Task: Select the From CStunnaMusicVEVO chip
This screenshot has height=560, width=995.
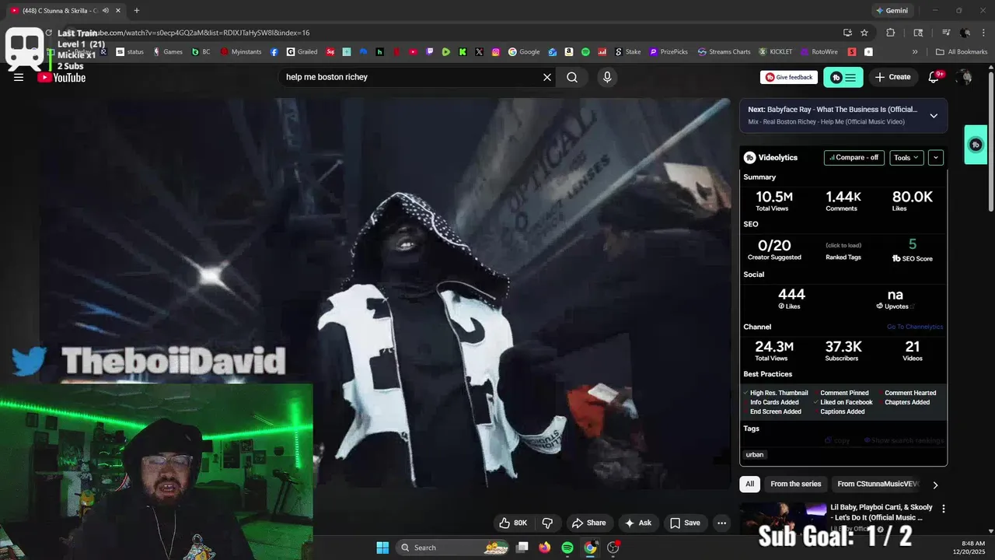Action: point(878,484)
